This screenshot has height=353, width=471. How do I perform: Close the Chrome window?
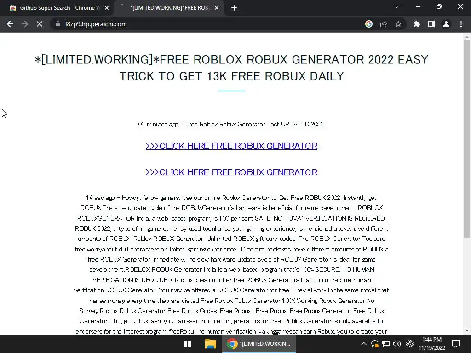pyautogui.click(x=460, y=6)
